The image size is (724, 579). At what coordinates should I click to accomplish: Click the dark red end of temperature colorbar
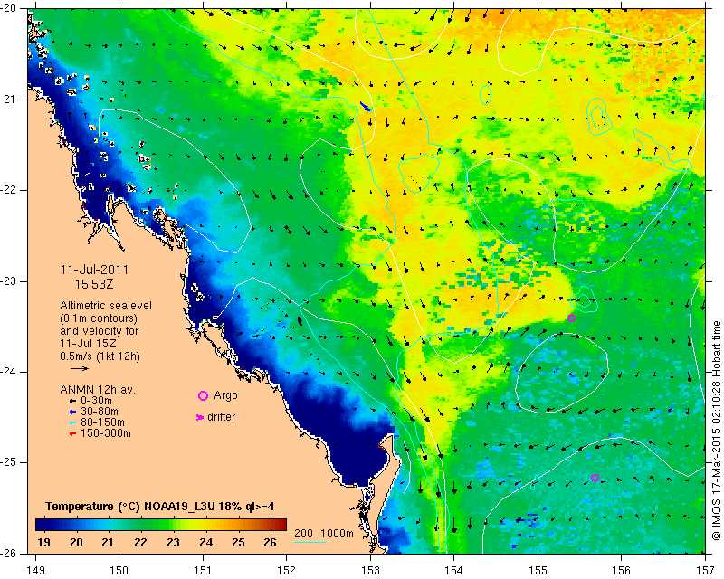282,525
